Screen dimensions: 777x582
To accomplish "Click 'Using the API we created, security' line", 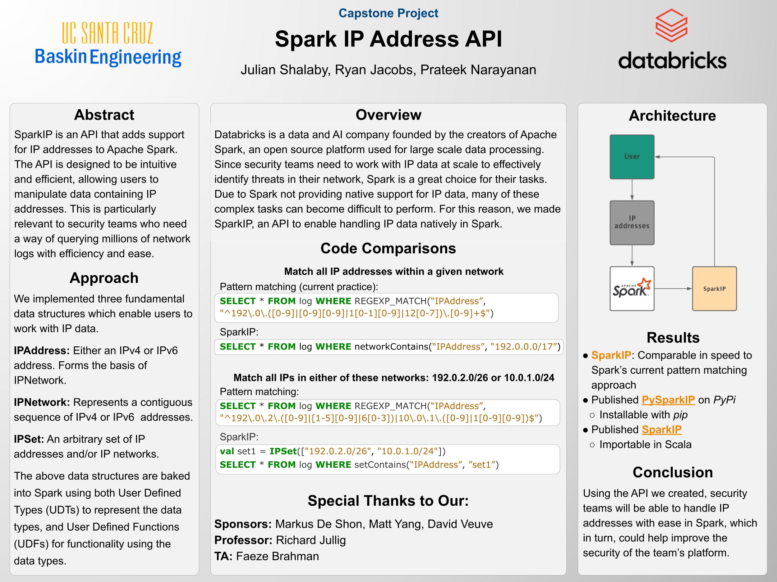I will 665,493.
